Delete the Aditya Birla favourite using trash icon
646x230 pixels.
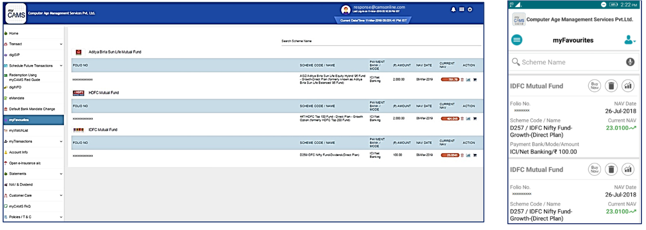(462, 80)
